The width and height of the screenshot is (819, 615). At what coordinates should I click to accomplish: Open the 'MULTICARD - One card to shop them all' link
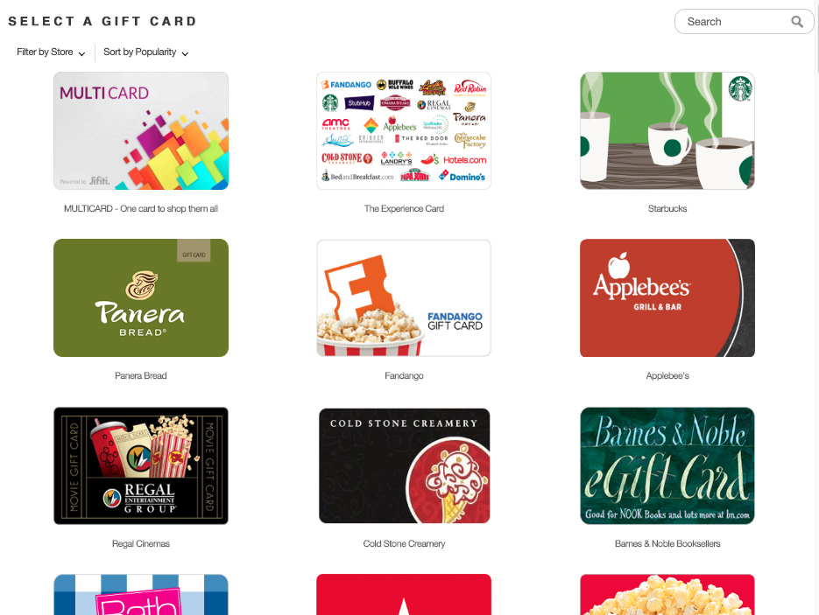pyautogui.click(x=141, y=209)
